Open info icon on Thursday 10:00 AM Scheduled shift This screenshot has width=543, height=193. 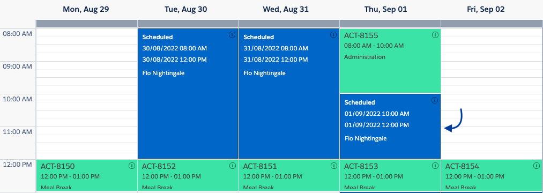435,100
